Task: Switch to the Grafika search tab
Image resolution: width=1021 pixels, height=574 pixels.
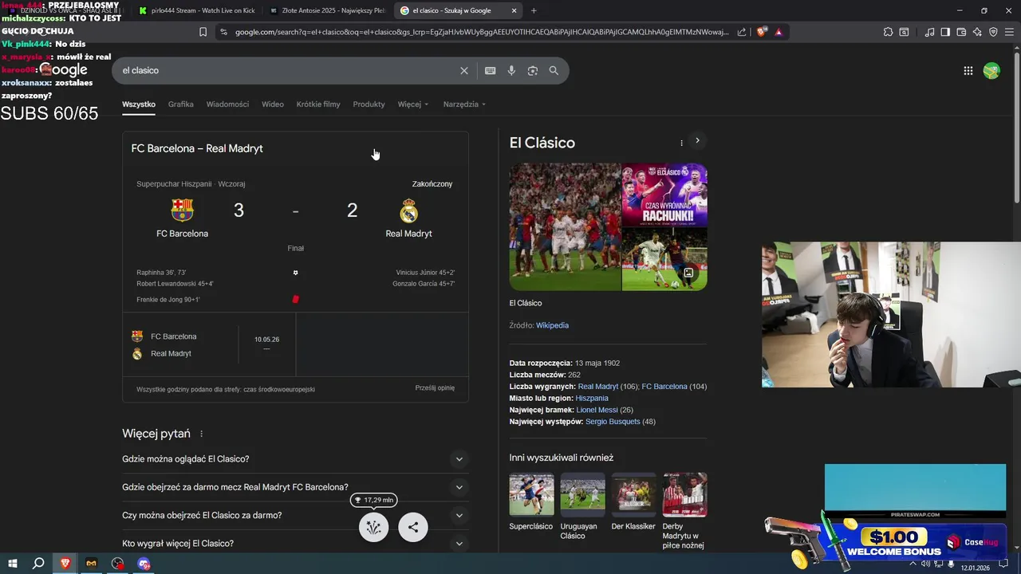Action: (181, 104)
